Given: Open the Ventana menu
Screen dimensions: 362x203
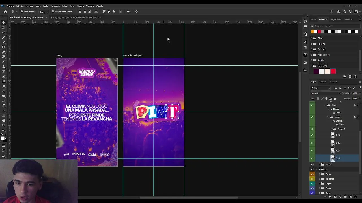Looking at the screenshot, I should click(x=90, y=6).
